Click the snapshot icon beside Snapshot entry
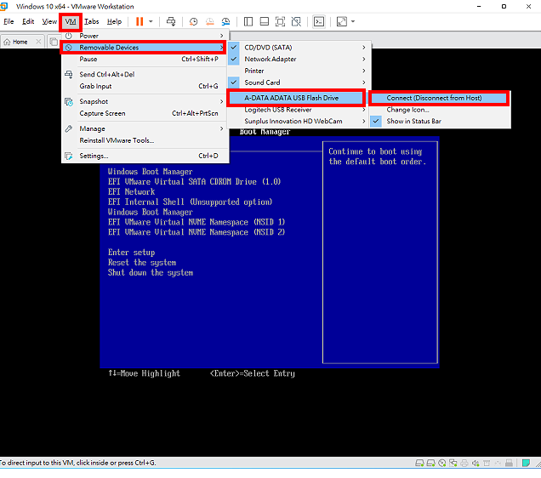 (x=69, y=102)
